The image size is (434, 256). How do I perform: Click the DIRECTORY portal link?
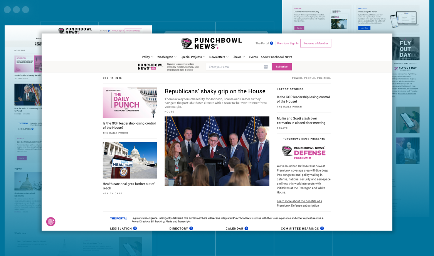tap(178, 229)
